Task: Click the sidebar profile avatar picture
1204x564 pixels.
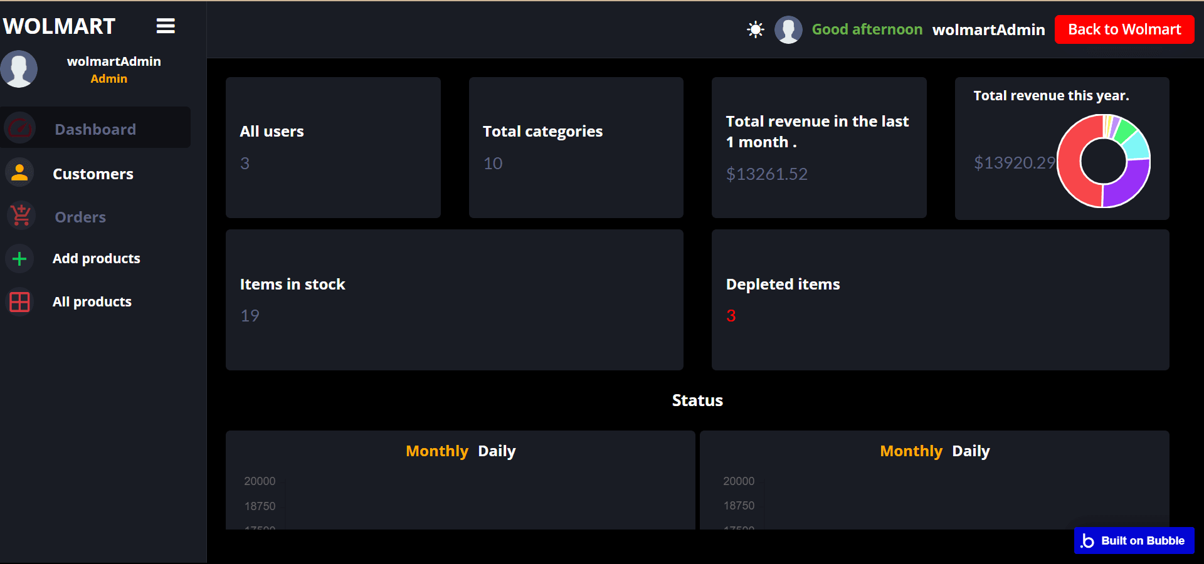Action: pos(19,69)
